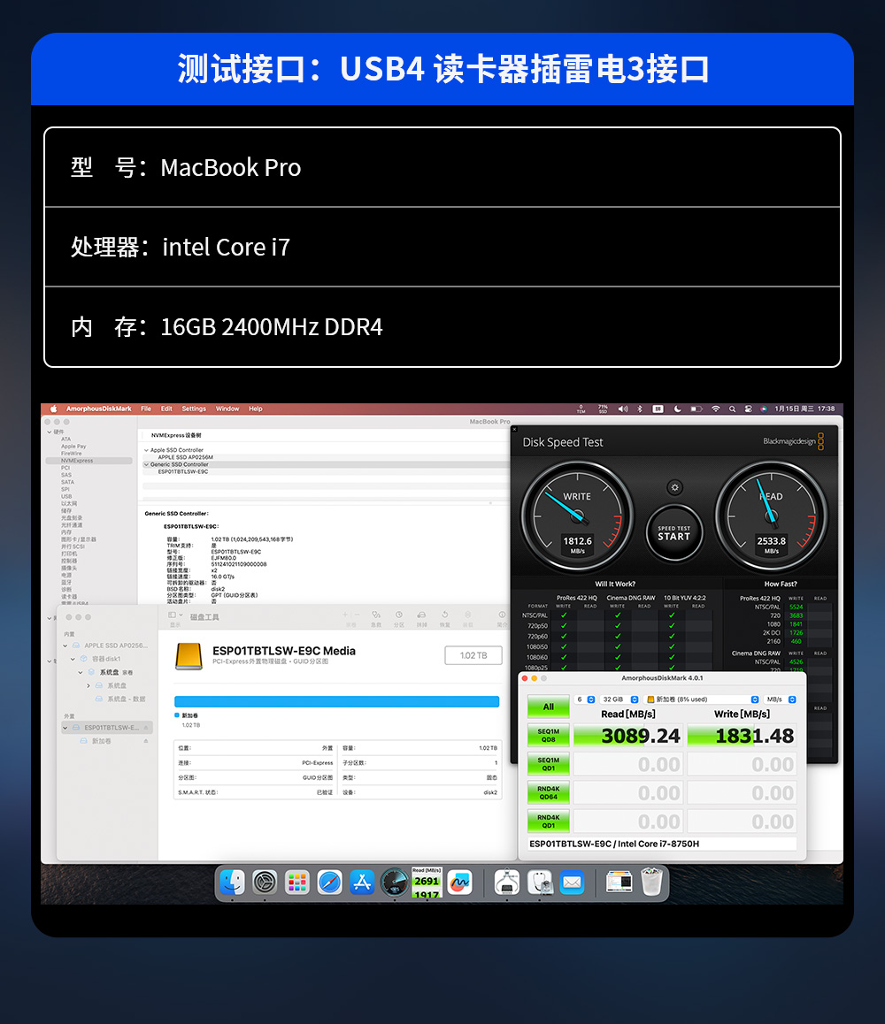Select APPLE SSD AP0256M in device tree

(x=186, y=457)
